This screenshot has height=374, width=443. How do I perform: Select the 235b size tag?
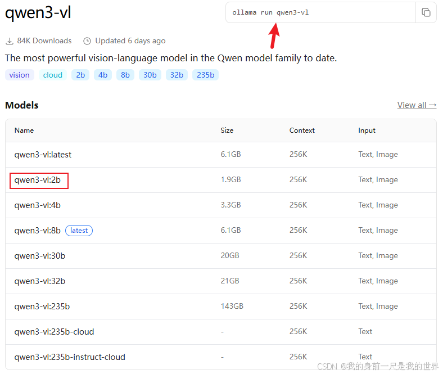tap(205, 75)
